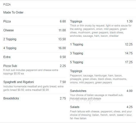Click the Toppings item priced 1.30
This screenshot has height=123, width=136.
point(101,28)
